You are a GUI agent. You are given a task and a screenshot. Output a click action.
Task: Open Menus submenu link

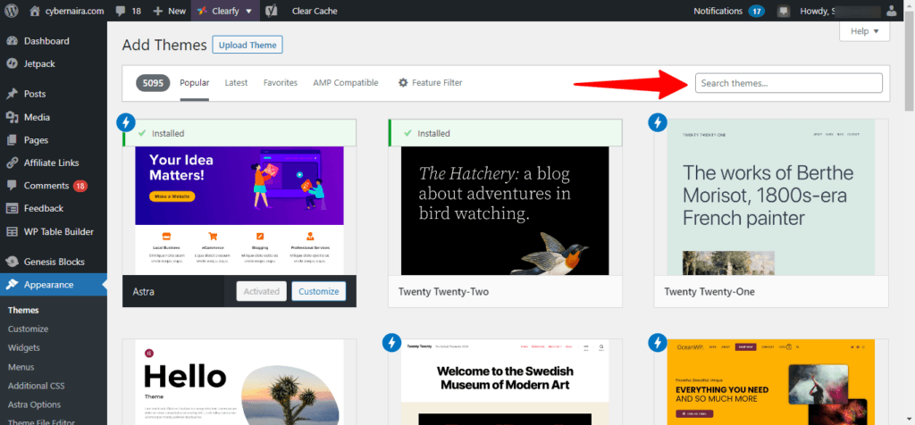tap(21, 367)
